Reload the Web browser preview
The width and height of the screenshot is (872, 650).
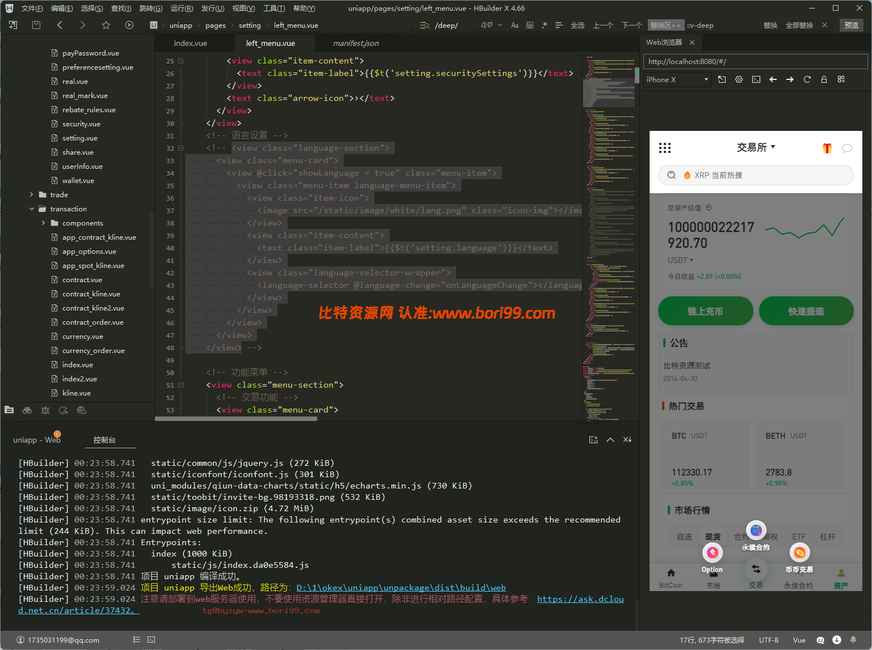pyautogui.click(x=807, y=79)
